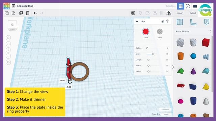Screen dimensions: 216x121
Task: Open the Tinkercad logo home
Action: 7,6
